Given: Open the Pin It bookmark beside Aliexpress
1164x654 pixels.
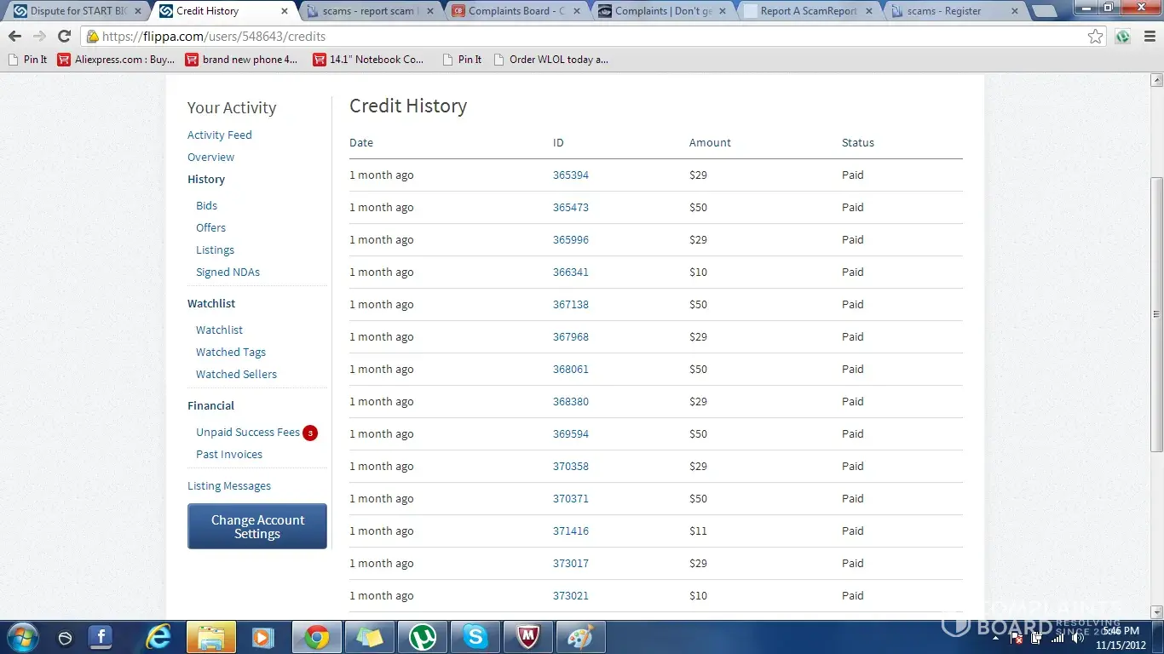Looking at the screenshot, I should 27,60.
